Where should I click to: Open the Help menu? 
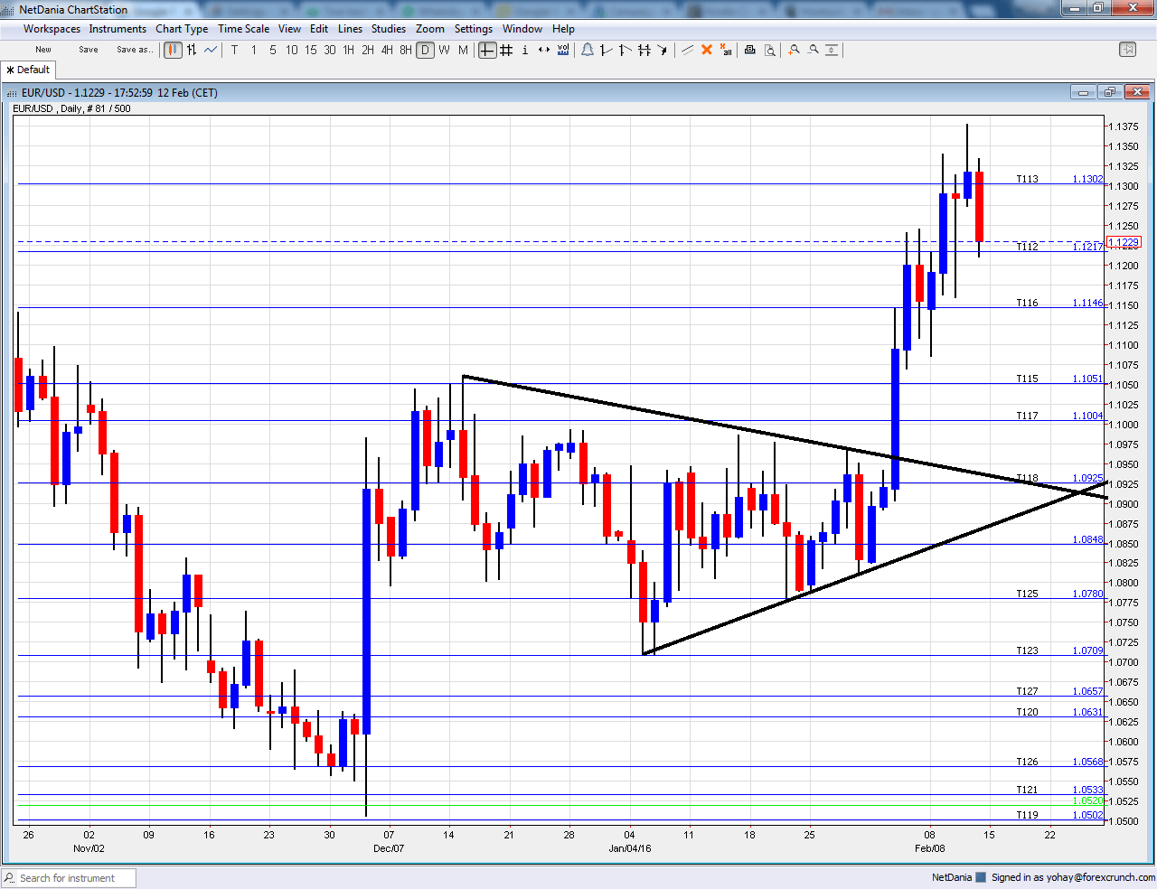[563, 29]
